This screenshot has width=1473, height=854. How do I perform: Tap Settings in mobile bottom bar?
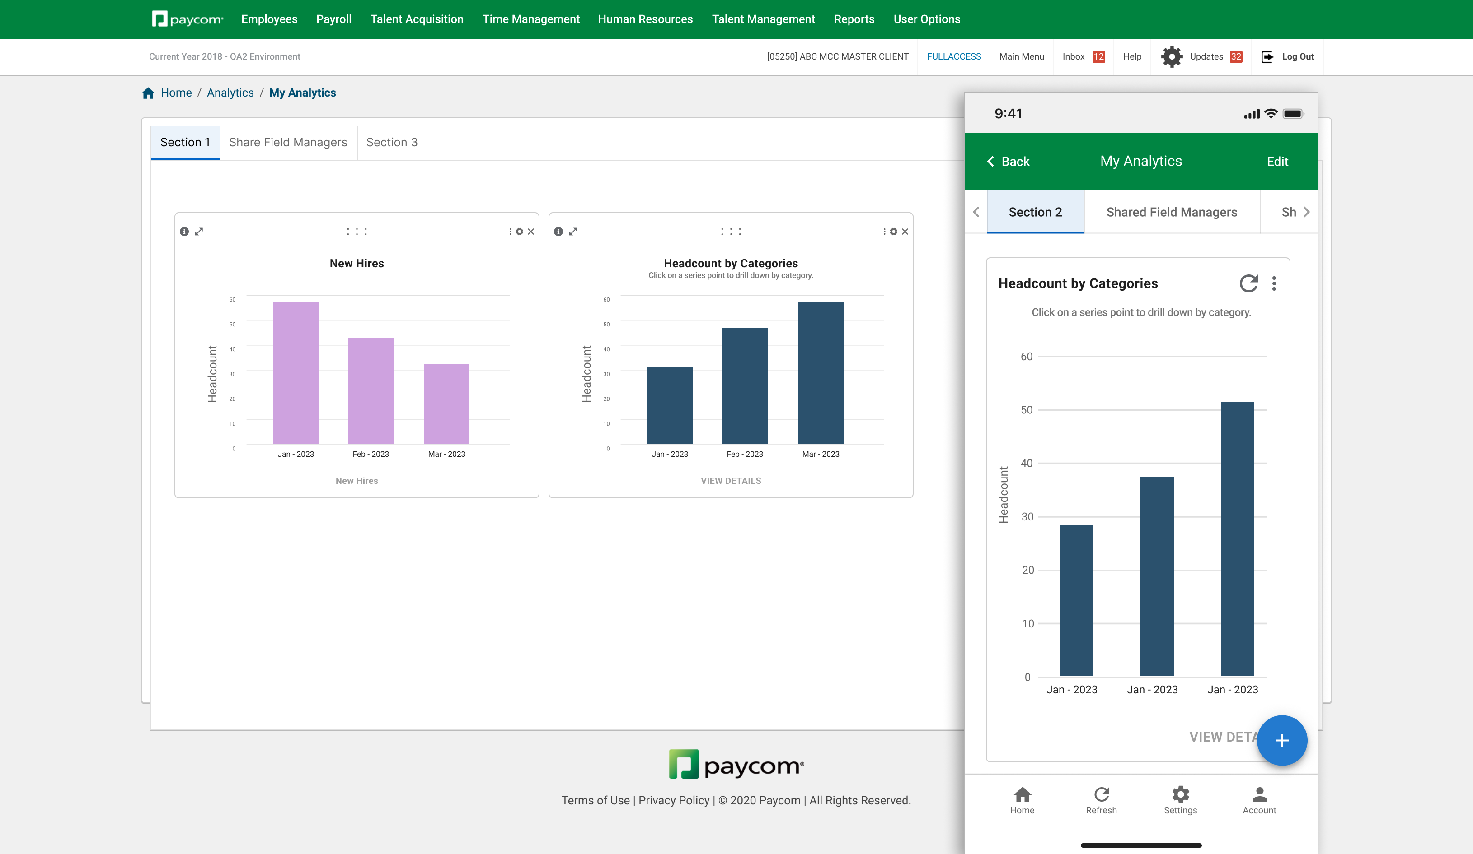(1180, 800)
